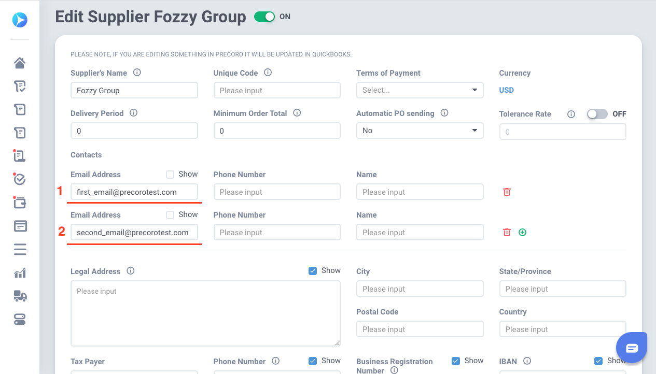
Task: Click the Precoro logo icon
Action: pyautogui.click(x=20, y=20)
